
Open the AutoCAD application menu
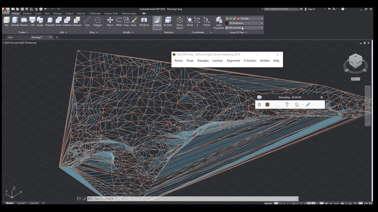(x=6, y=11)
